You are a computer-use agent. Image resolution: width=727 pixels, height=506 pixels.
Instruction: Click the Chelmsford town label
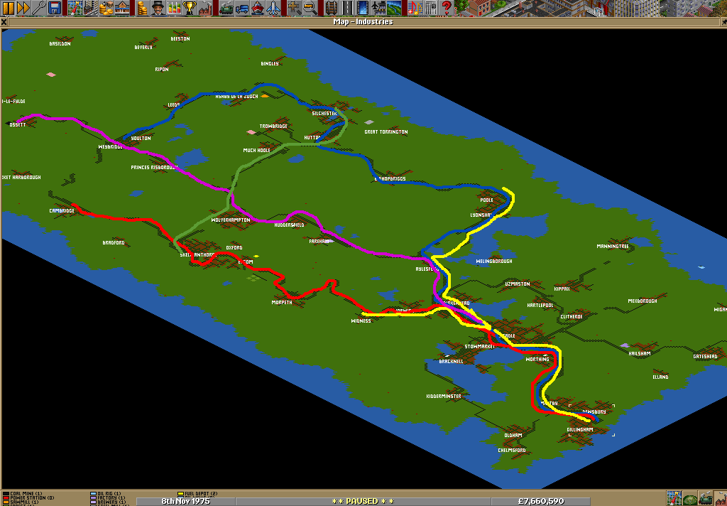pyautogui.click(x=512, y=451)
